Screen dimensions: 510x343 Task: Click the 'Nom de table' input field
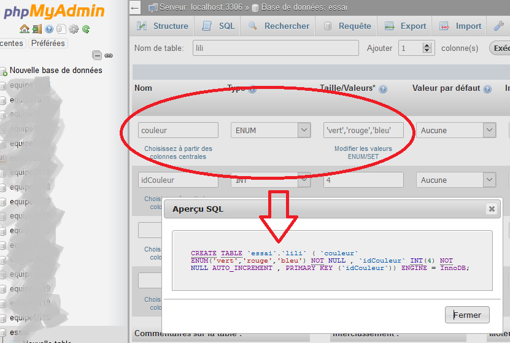(275, 48)
